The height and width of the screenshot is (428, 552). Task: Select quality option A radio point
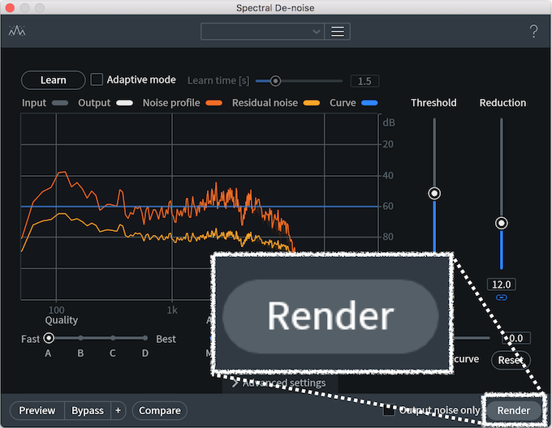coord(49,338)
